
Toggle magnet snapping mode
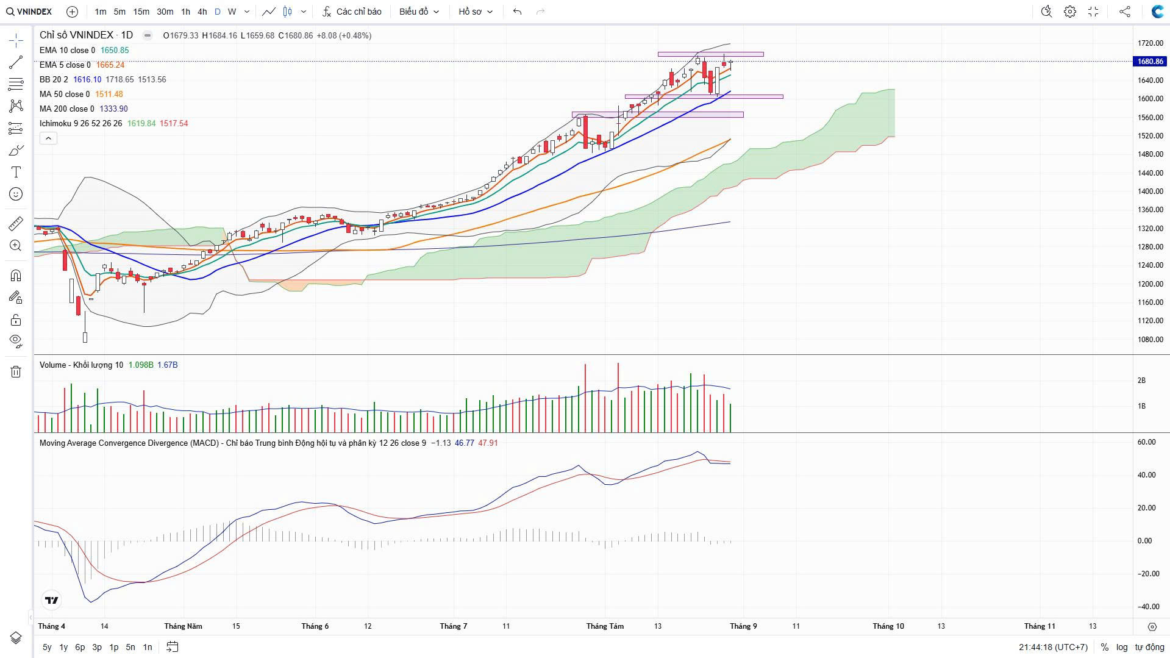pos(16,276)
